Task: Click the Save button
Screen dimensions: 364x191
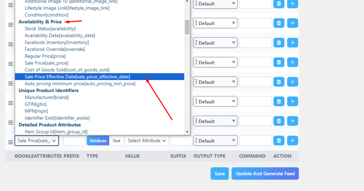Action: coord(219,174)
